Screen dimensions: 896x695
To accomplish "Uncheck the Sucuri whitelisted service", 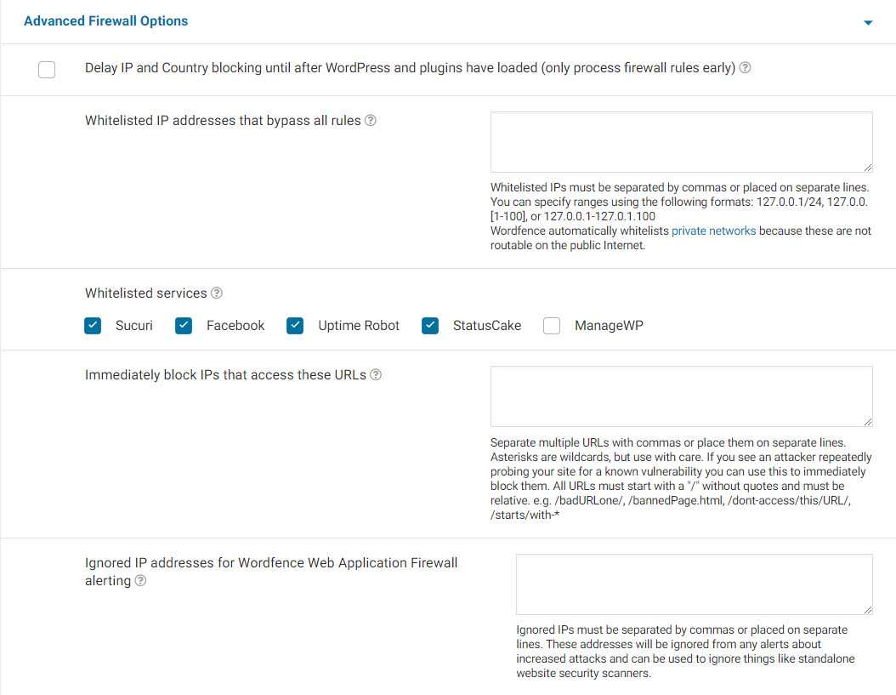I will point(93,326).
